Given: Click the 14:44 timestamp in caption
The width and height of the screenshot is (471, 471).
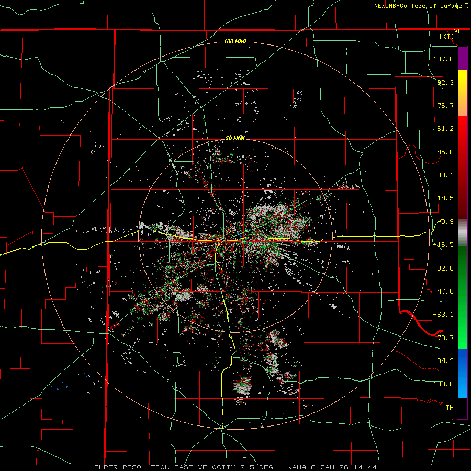Looking at the screenshot, I should point(365,467).
